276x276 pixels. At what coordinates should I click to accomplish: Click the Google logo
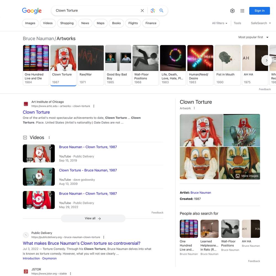point(32,10)
